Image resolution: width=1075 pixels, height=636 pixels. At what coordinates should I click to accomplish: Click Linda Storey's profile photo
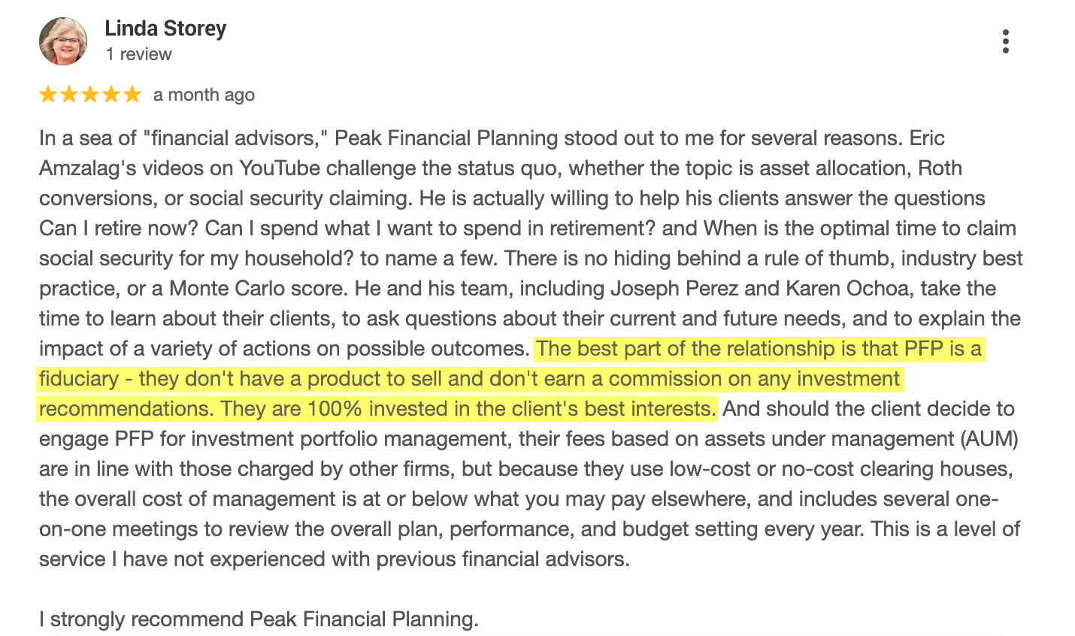63,41
